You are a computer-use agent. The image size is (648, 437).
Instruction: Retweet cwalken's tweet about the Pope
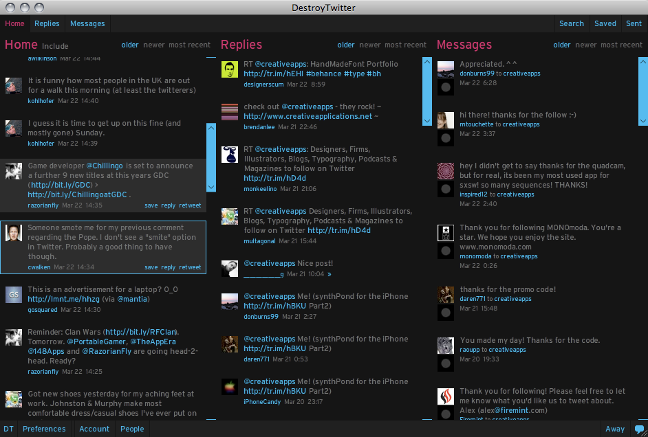[x=190, y=267]
